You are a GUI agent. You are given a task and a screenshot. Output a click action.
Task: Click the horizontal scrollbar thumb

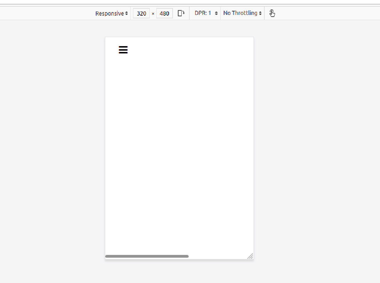coord(147,256)
